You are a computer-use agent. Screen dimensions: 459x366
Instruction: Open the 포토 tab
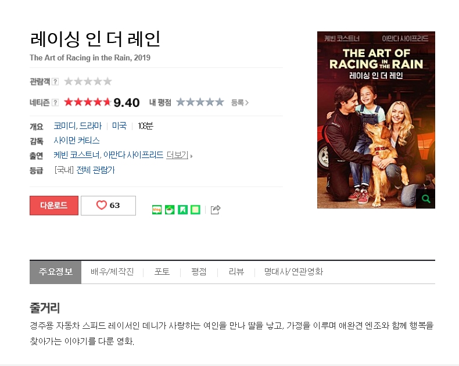[x=162, y=272]
